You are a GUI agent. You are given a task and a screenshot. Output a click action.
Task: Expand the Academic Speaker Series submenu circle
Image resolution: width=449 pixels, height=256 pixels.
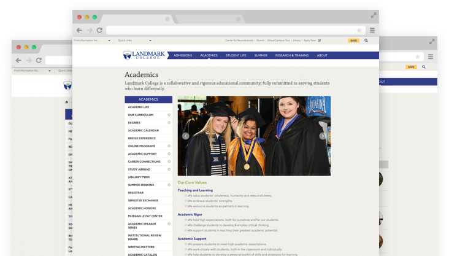pos(169,223)
